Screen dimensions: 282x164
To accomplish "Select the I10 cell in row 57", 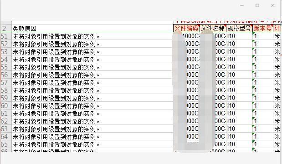I will tap(239, 83).
